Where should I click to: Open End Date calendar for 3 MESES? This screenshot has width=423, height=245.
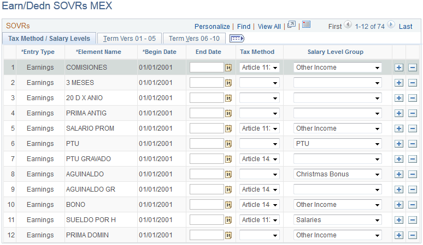tap(228, 83)
